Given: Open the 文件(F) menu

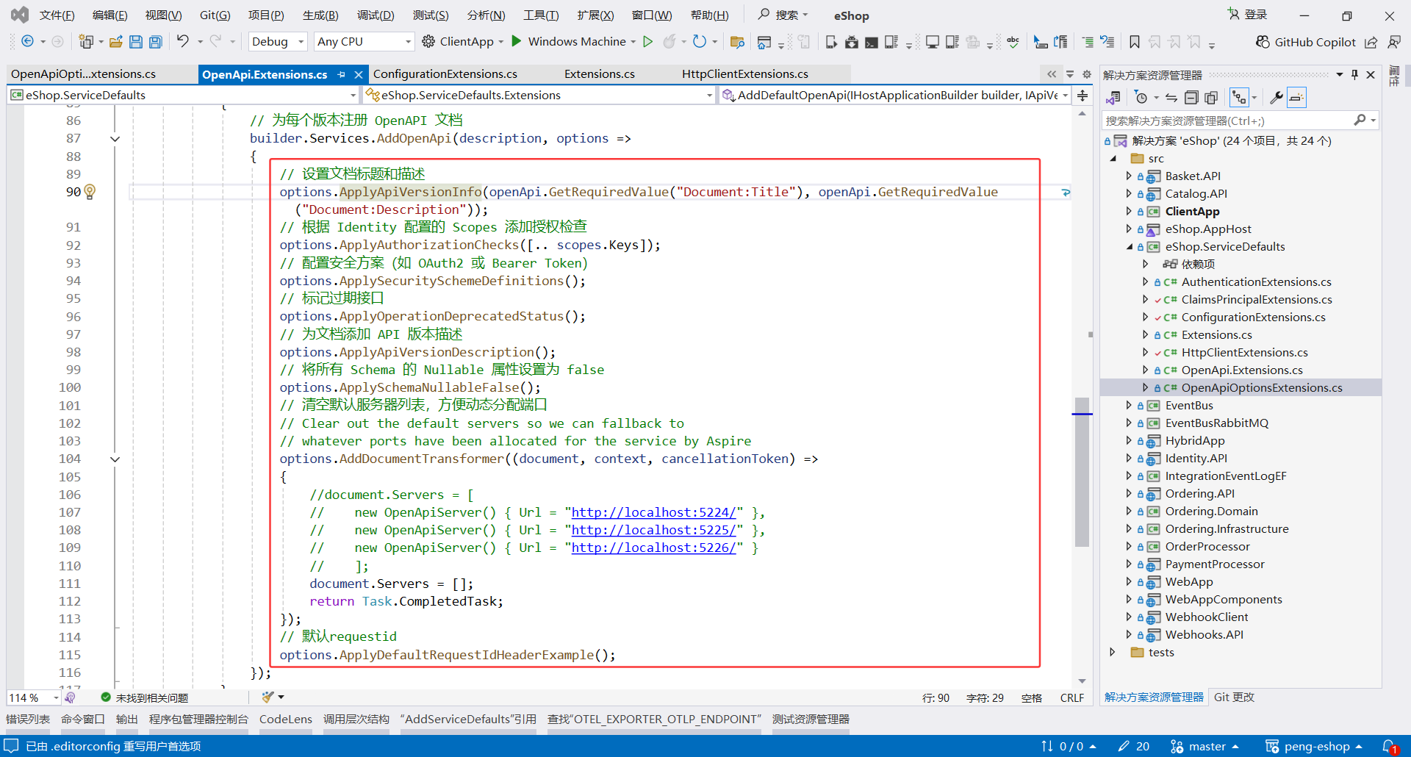Looking at the screenshot, I should coord(57,15).
